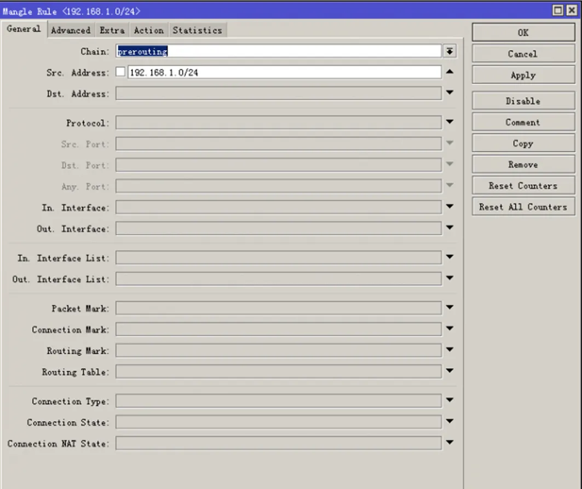
Task: Go to the Action tab
Action: click(149, 31)
